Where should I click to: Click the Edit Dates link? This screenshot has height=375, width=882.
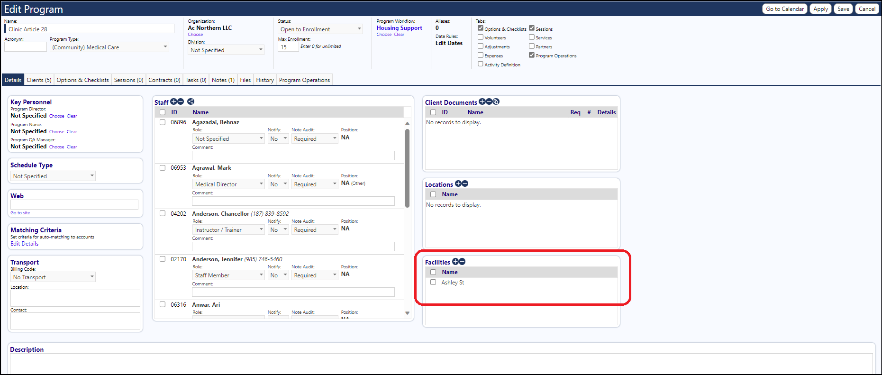[449, 43]
